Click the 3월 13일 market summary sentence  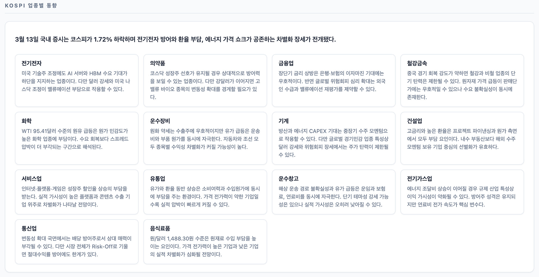tap(175, 39)
